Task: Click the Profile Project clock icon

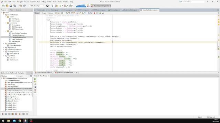Action: pyautogui.click(x=70, y=6)
